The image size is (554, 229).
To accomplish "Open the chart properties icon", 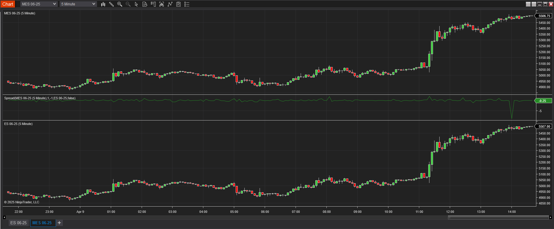I will coord(178,4).
